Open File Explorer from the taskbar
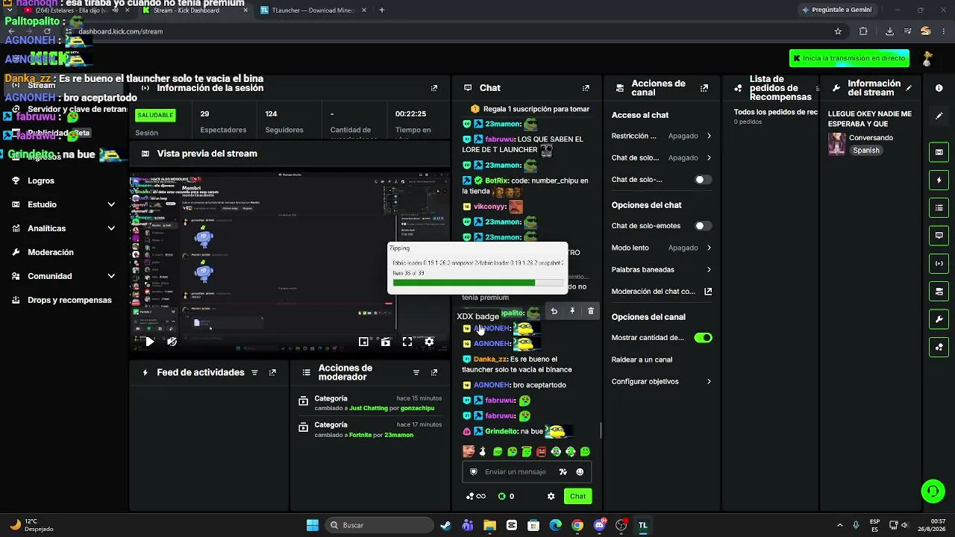 489,525
